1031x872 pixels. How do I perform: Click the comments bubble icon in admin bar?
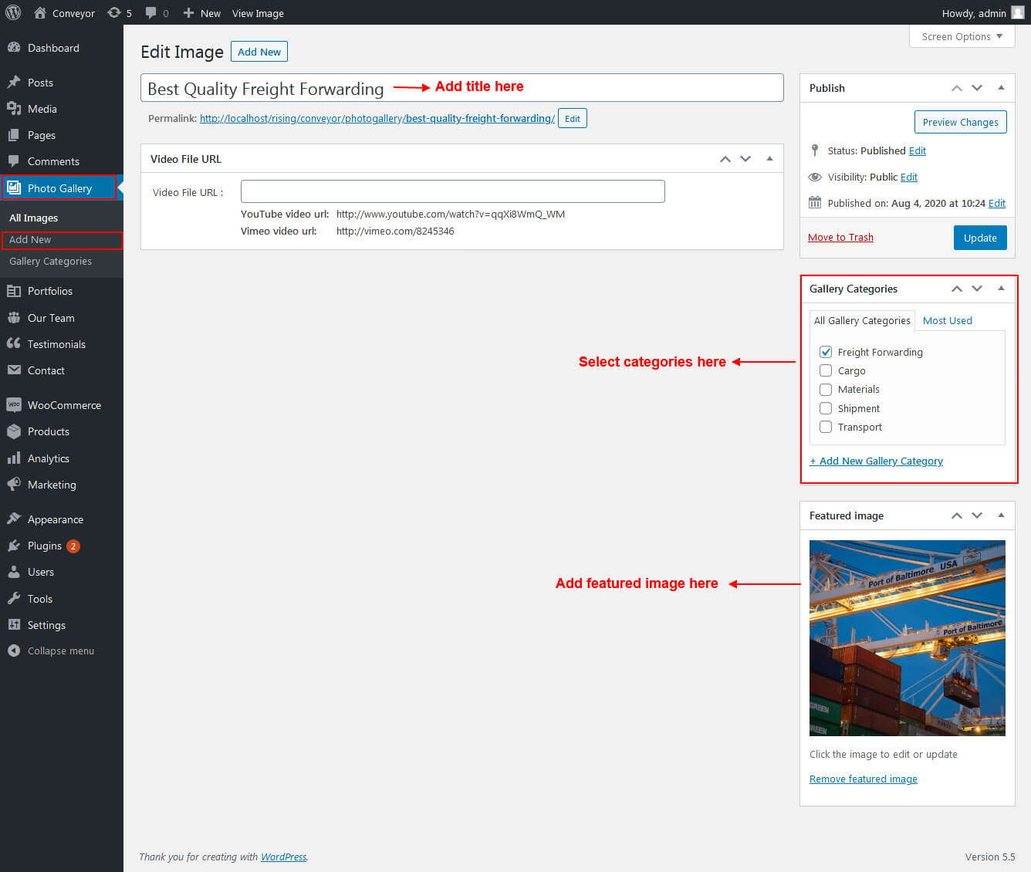click(x=150, y=12)
